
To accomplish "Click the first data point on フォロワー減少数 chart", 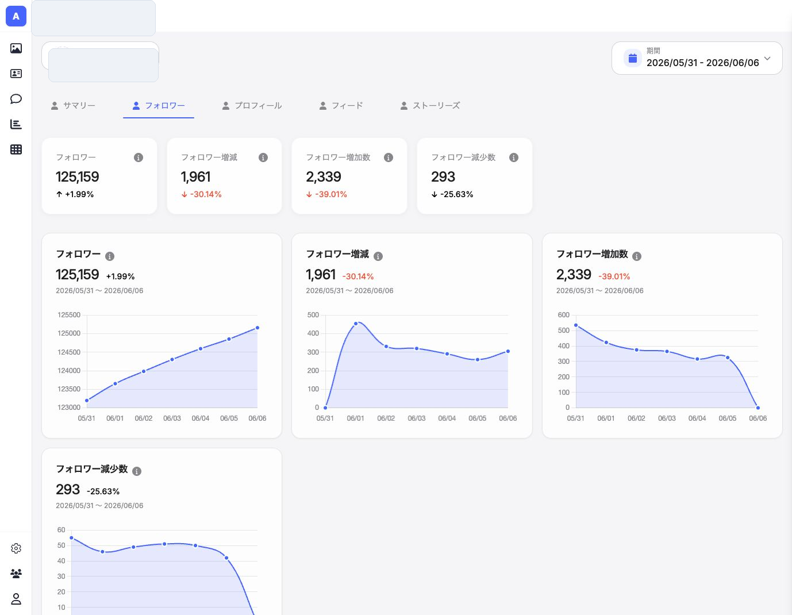I will click(71, 538).
